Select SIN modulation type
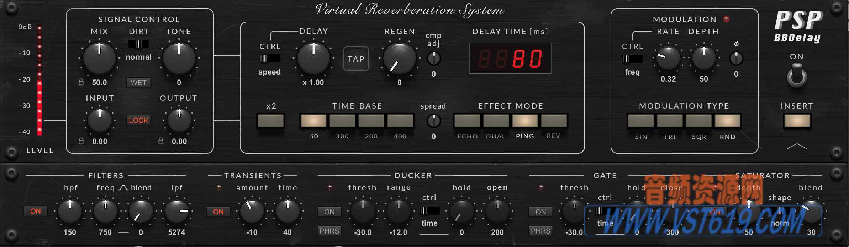The height and width of the screenshot is (247, 849). (641, 121)
